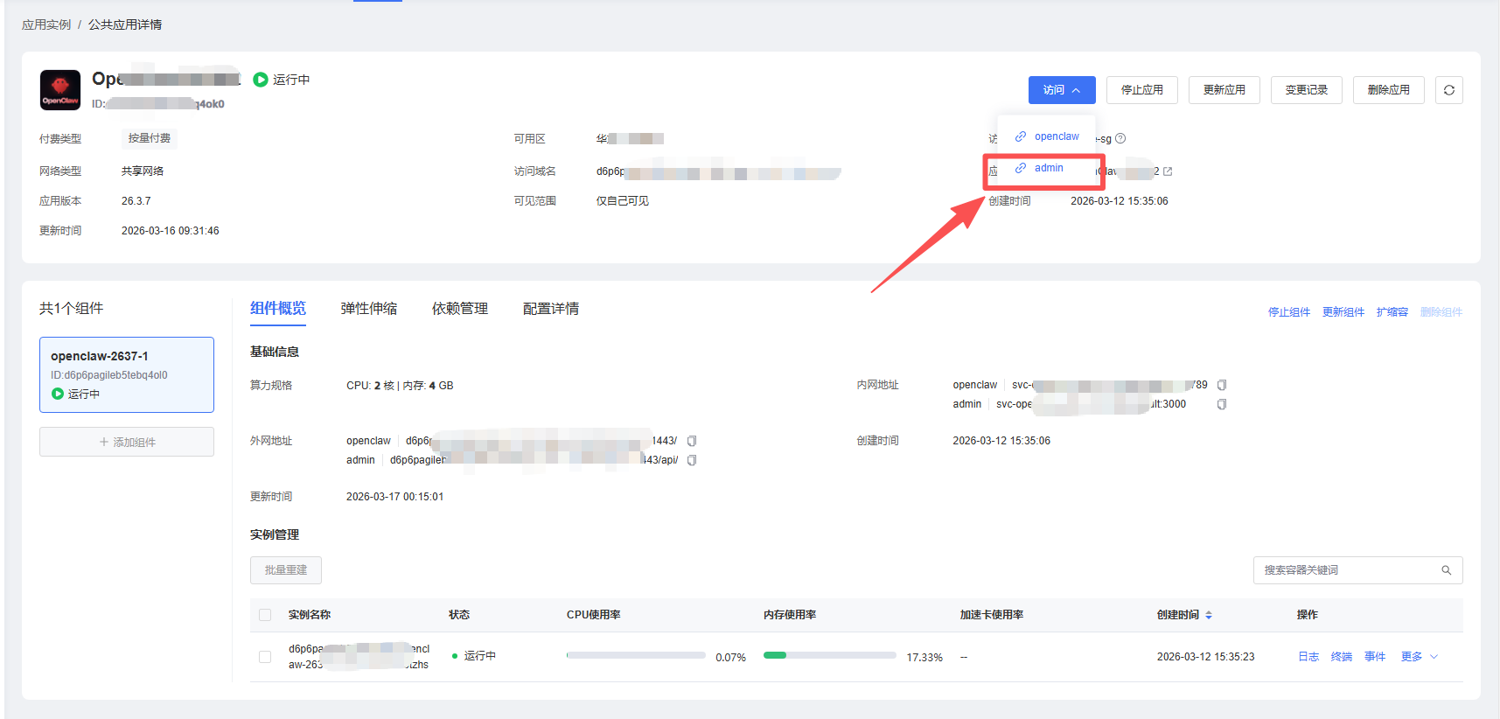The image size is (1500, 719).
Task: Select admin in the access menu
Action: 1048,168
